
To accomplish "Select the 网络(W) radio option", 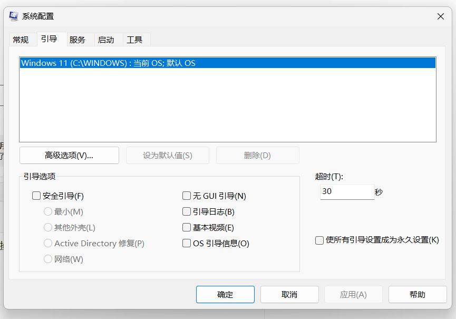I will [x=48, y=259].
